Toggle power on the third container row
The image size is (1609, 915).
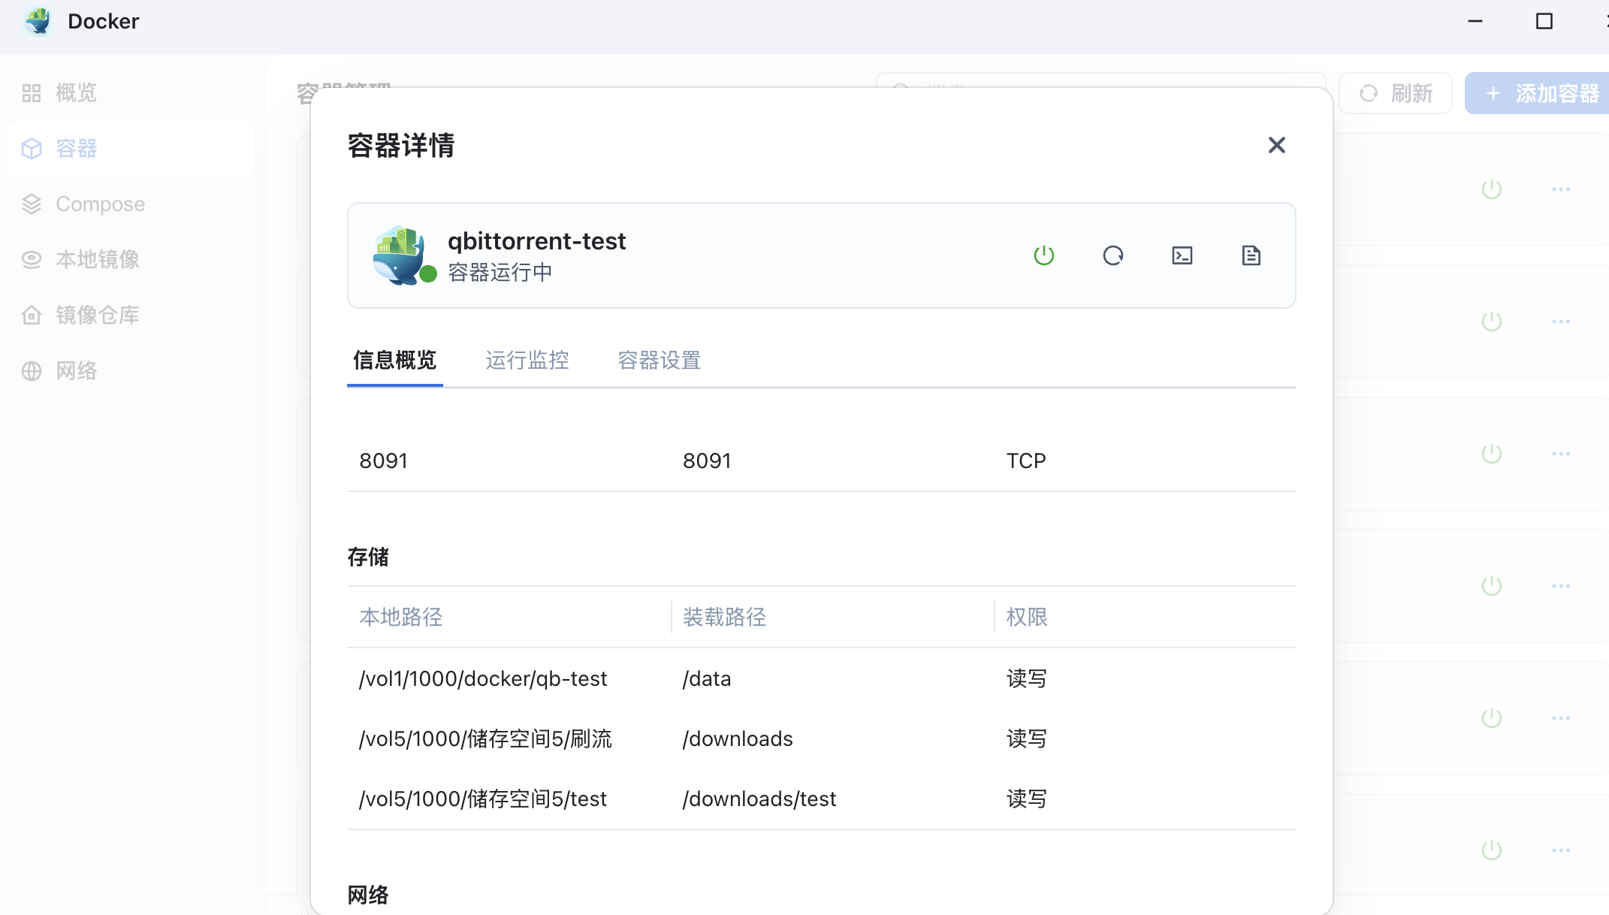[1492, 454]
